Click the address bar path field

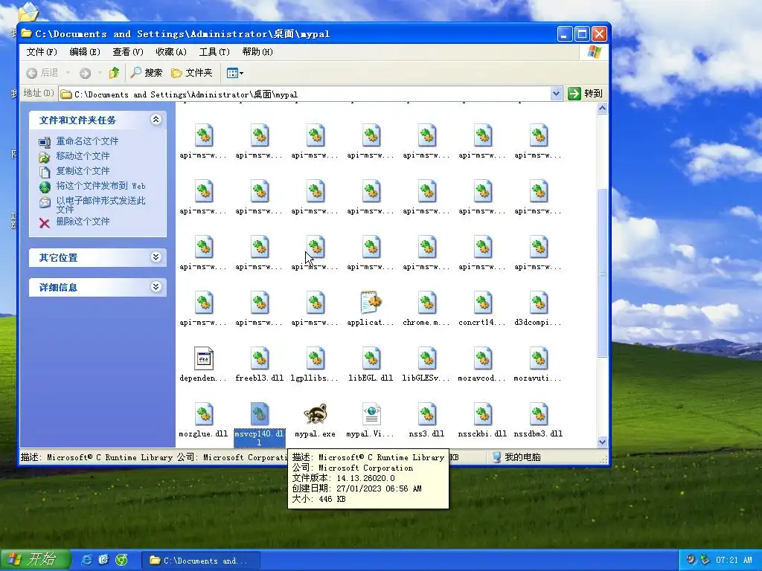tap(304, 94)
